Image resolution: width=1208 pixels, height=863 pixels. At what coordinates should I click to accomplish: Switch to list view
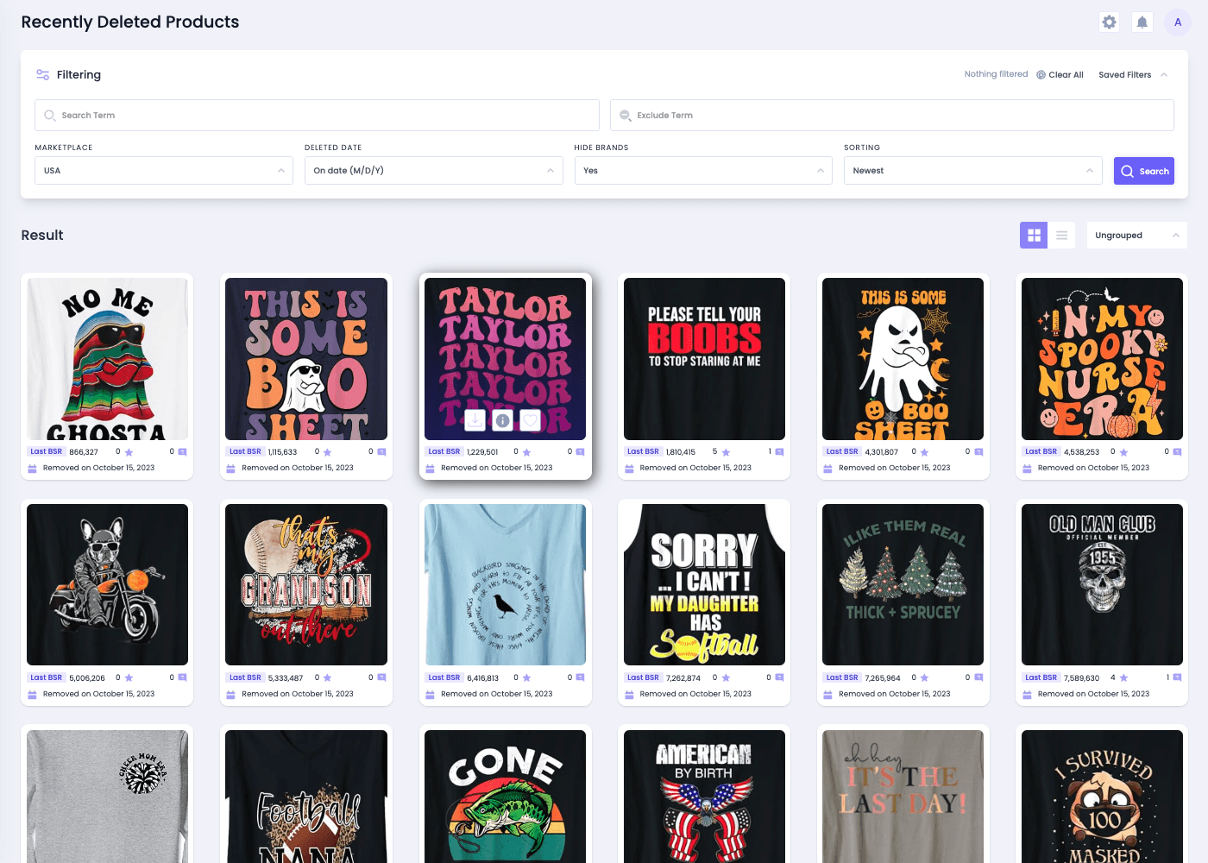(1061, 236)
